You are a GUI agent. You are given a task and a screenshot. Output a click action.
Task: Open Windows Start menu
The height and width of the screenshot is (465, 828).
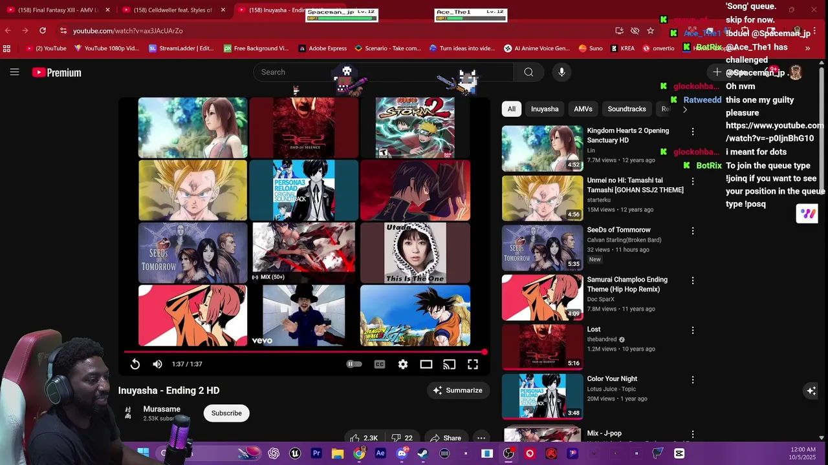143,453
